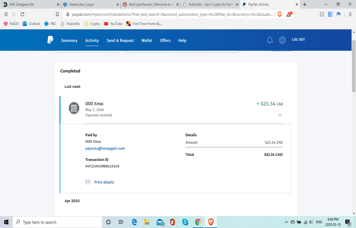This screenshot has height=228, width=356.
Task: Click the Print details link
Action: point(104,182)
